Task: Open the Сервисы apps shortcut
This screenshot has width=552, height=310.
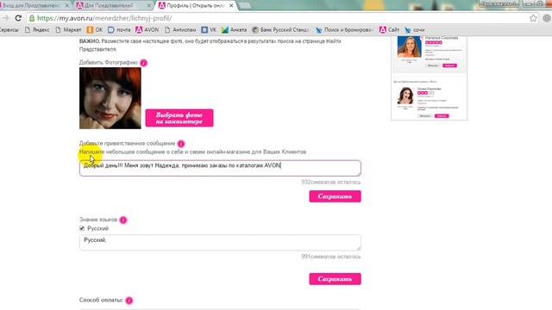Action: click(x=9, y=30)
